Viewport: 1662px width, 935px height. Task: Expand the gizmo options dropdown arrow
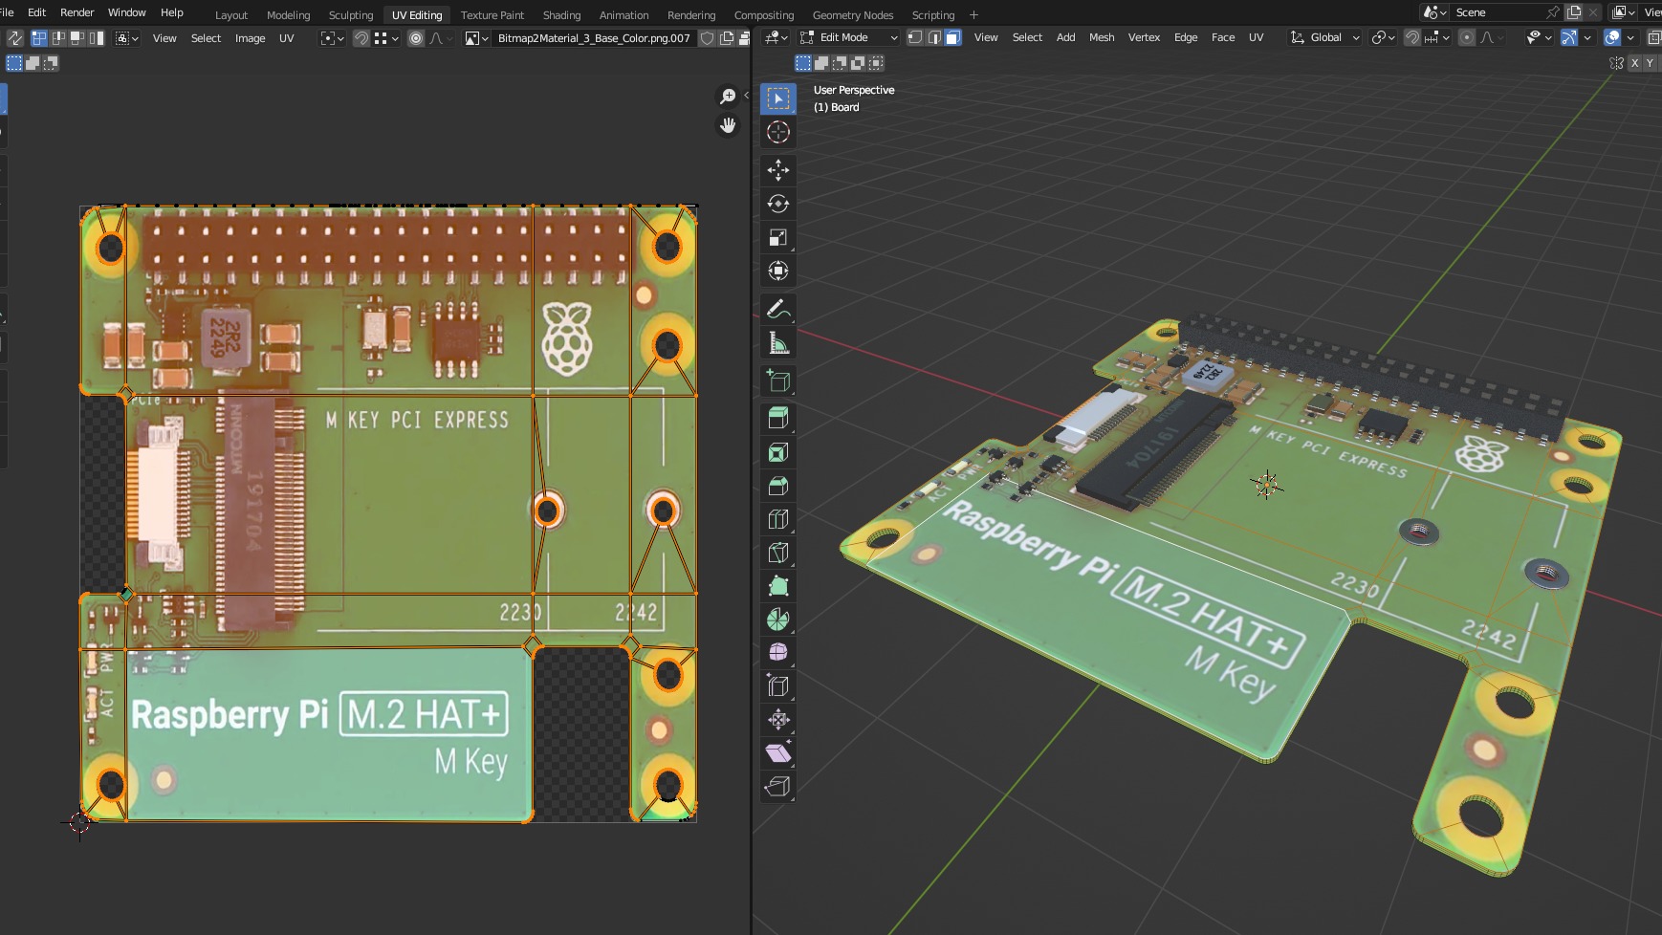(1587, 37)
